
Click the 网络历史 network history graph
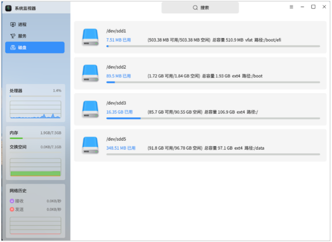click(x=35, y=225)
